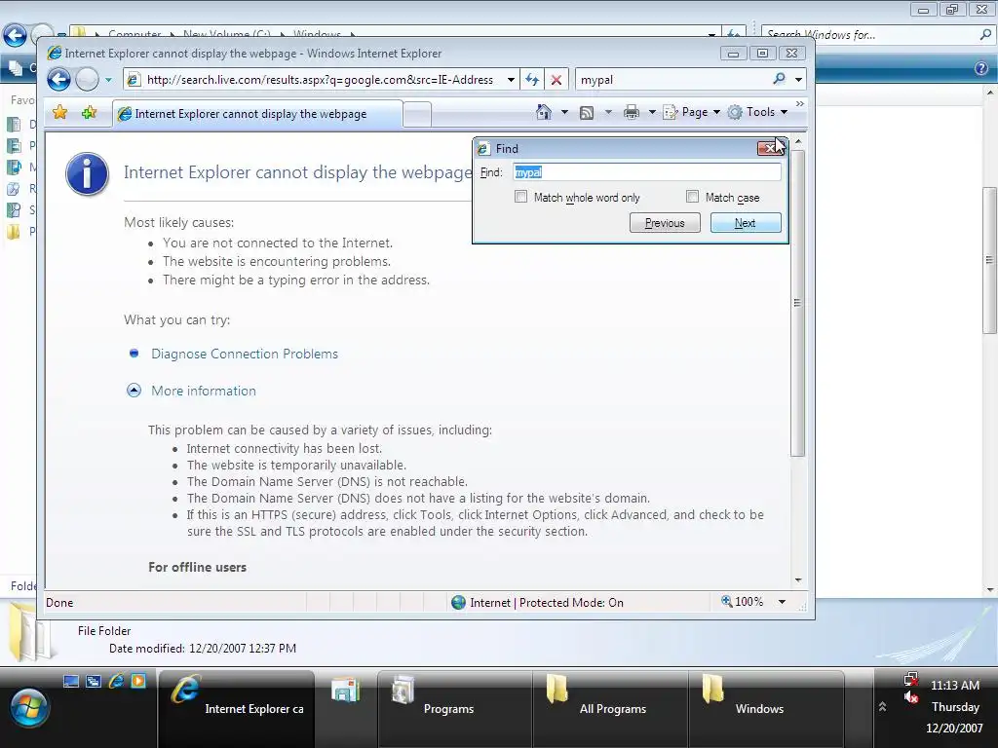Go to the Home page icon
This screenshot has height=748, width=998.
pyautogui.click(x=544, y=112)
